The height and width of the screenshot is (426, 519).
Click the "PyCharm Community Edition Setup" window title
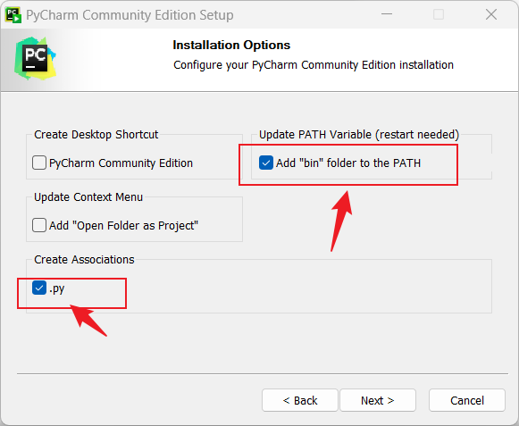point(130,15)
